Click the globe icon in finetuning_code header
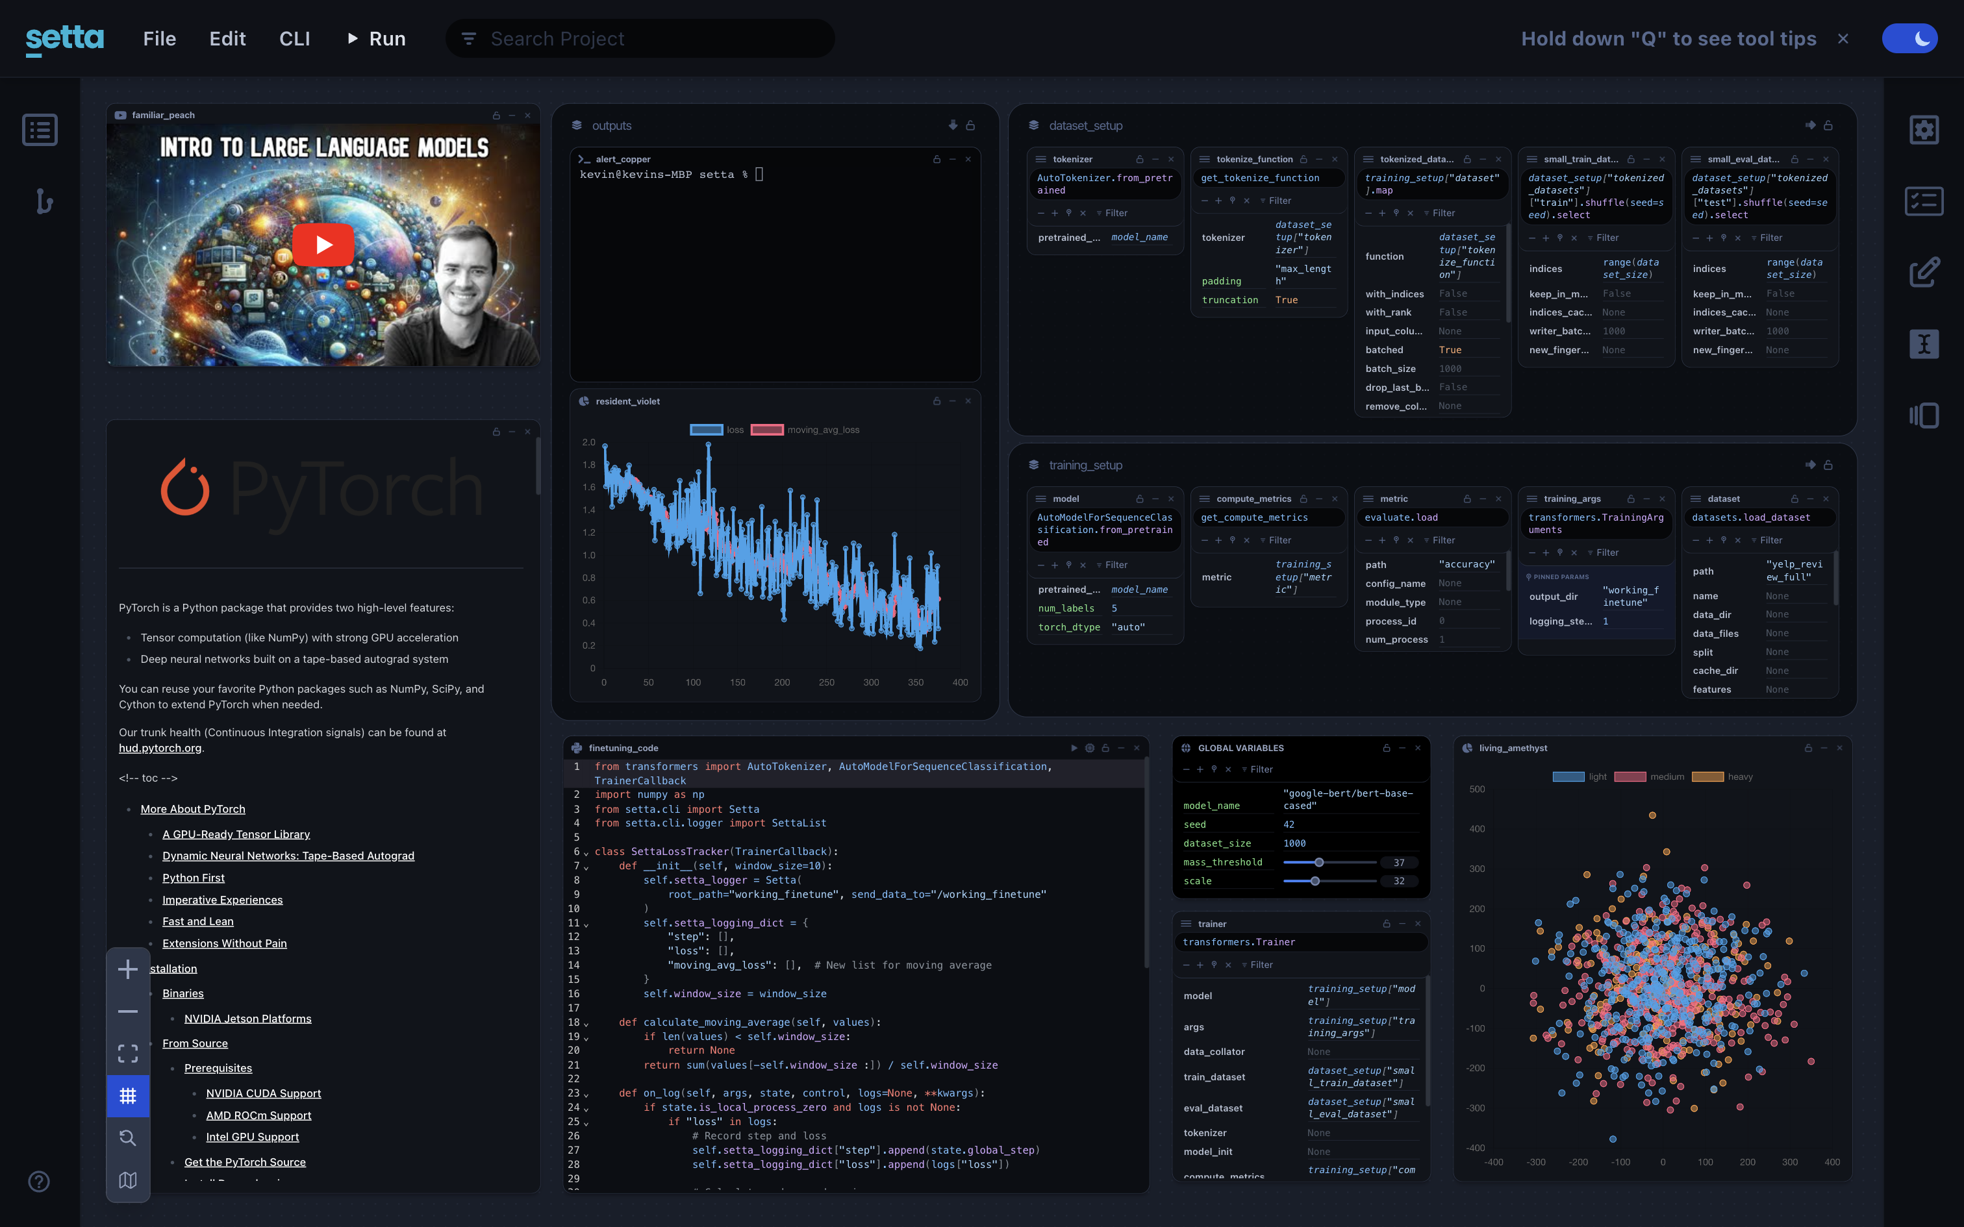 click(x=1090, y=748)
